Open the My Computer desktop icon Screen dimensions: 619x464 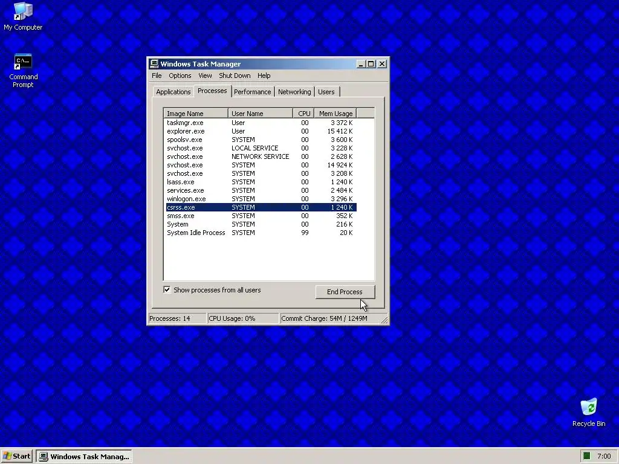(23, 16)
